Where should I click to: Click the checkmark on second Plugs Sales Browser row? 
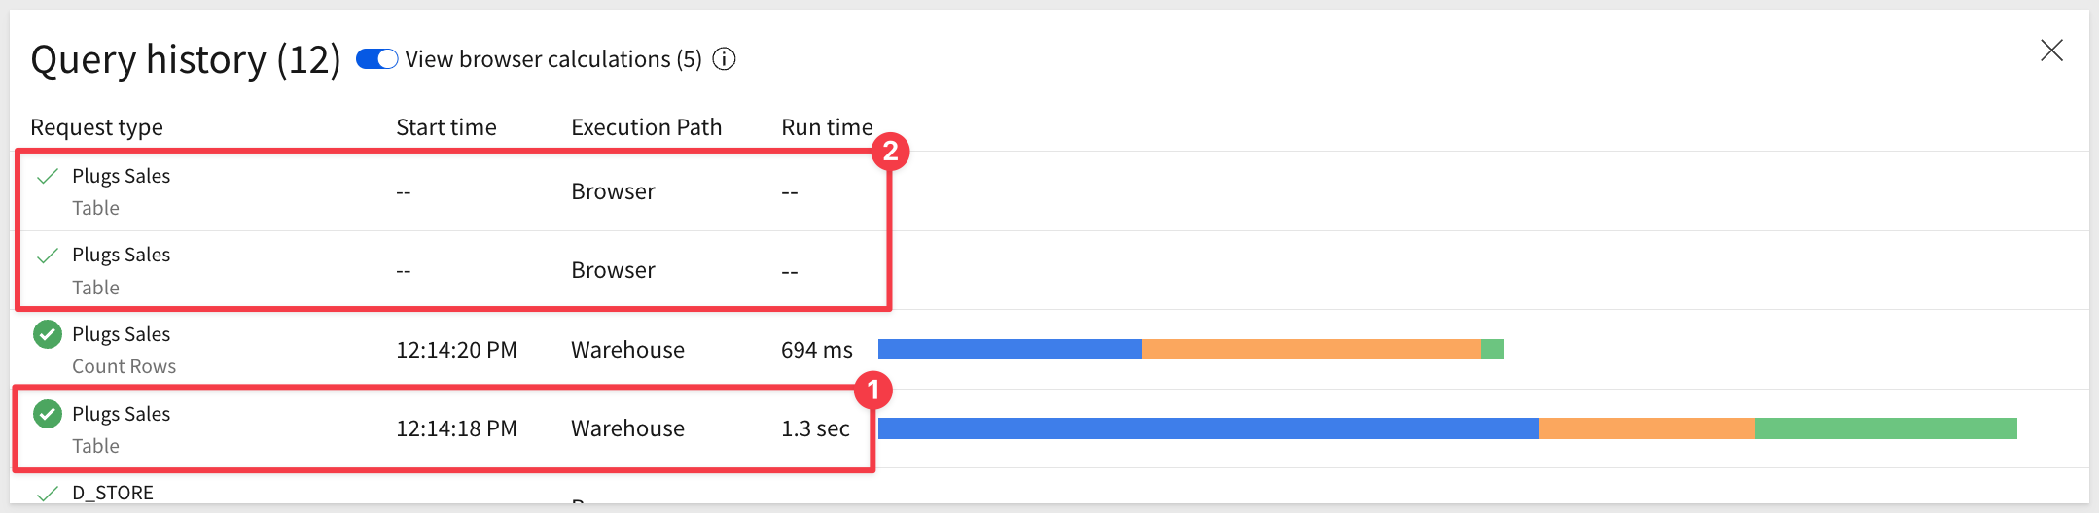pyautogui.click(x=47, y=256)
